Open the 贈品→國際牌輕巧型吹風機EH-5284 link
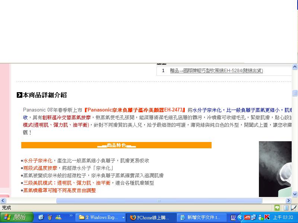298x223 pixels. 216,71
